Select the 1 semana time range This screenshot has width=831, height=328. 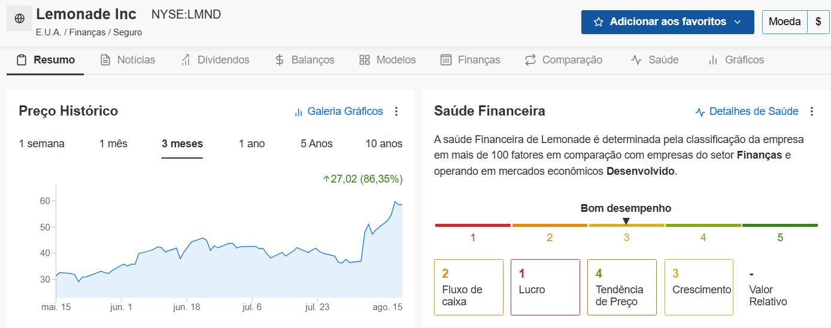(x=42, y=144)
